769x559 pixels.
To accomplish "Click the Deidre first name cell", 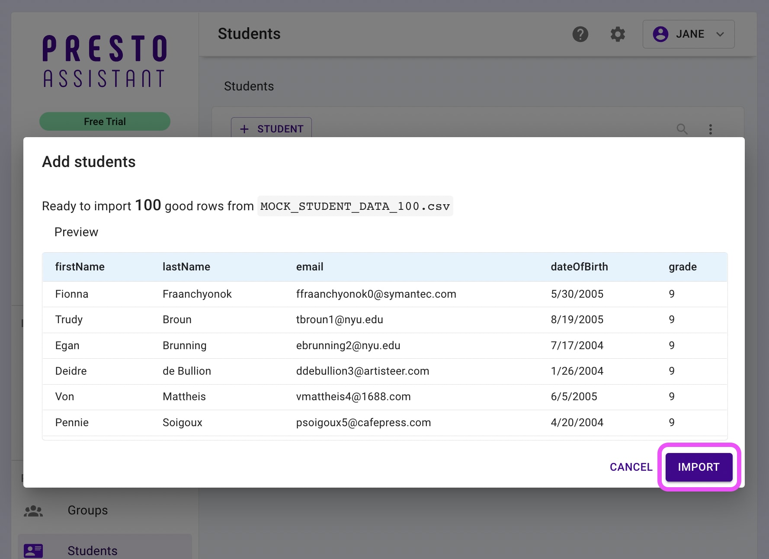I will 71,371.
